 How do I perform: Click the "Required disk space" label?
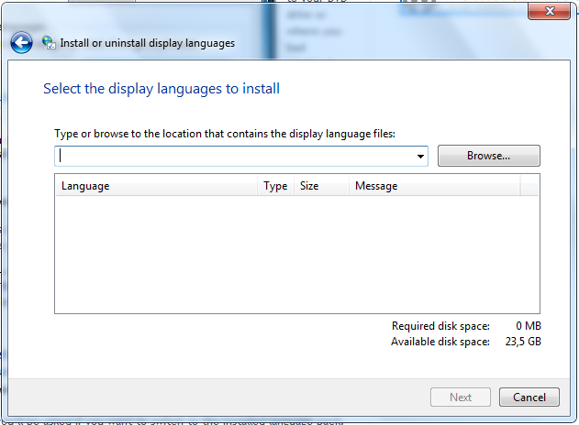pyautogui.click(x=440, y=326)
